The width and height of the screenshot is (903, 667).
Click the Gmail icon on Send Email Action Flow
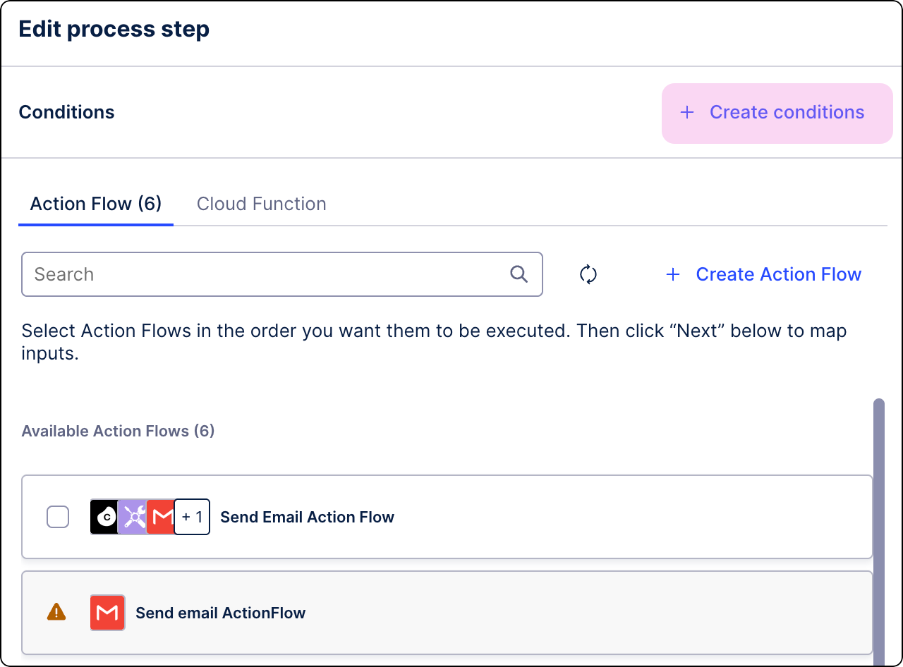160,517
